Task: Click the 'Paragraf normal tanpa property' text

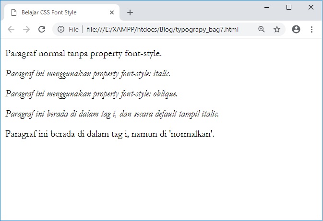Action: click(84, 53)
